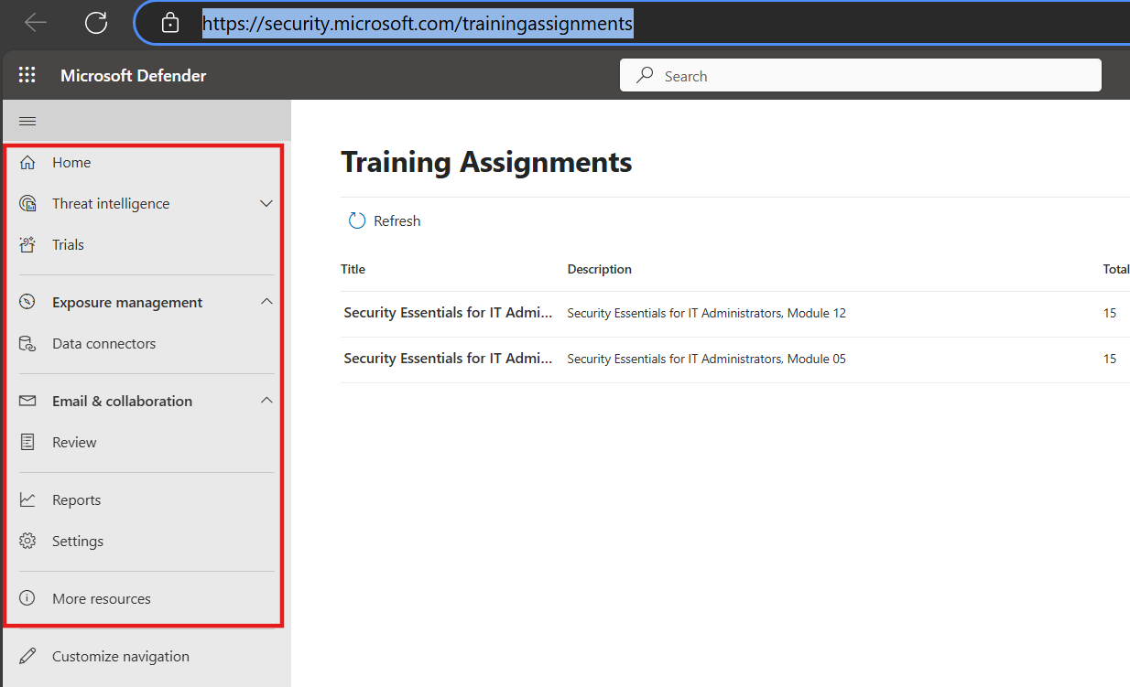Click the browser back arrow
The width and height of the screenshot is (1130, 687).
pos(36,23)
